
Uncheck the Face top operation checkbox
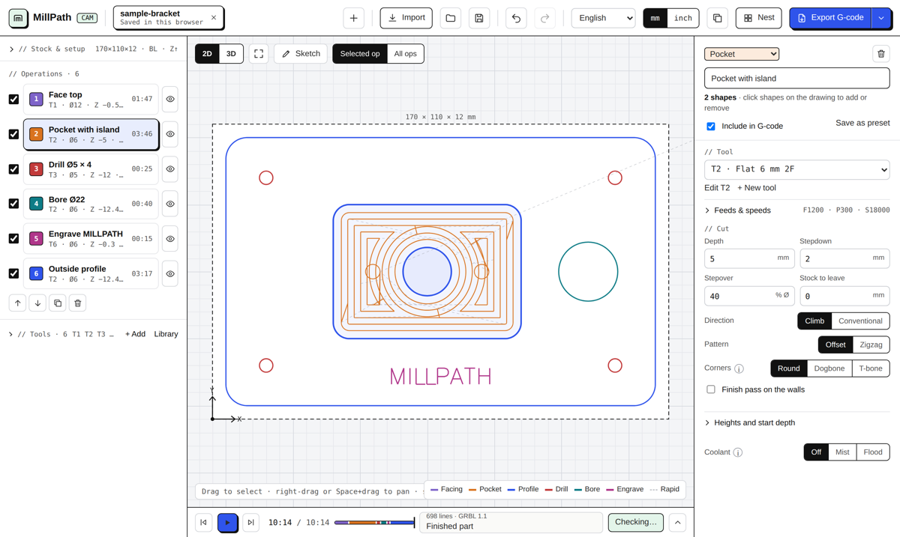pyautogui.click(x=13, y=99)
